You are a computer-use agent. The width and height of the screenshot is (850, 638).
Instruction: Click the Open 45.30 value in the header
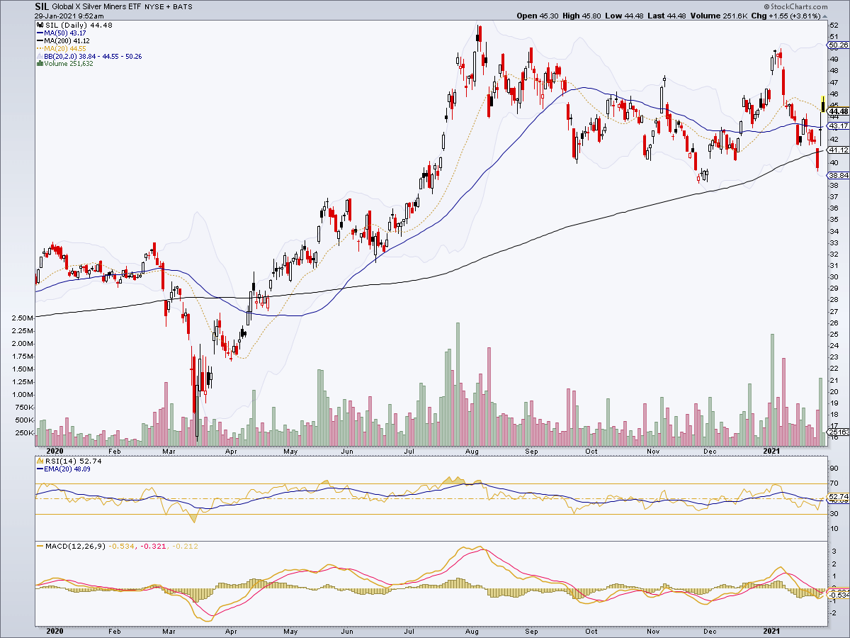click(537, 16)
